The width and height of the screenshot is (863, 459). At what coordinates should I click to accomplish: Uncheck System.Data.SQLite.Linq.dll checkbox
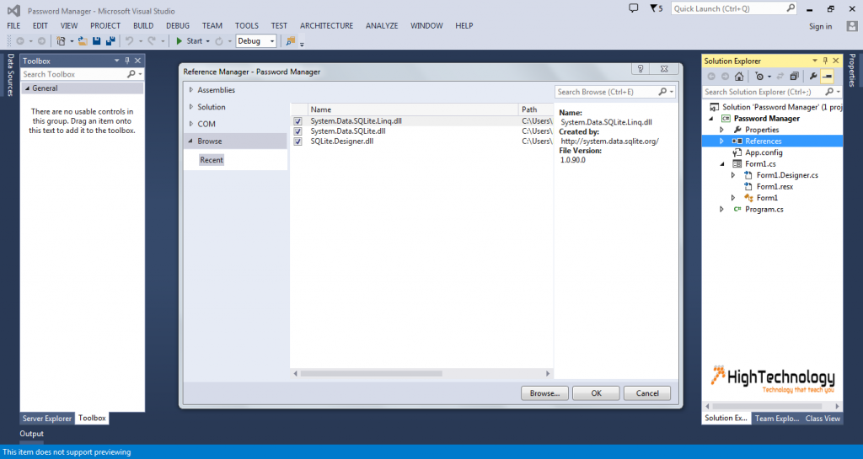tap(297, 121)
